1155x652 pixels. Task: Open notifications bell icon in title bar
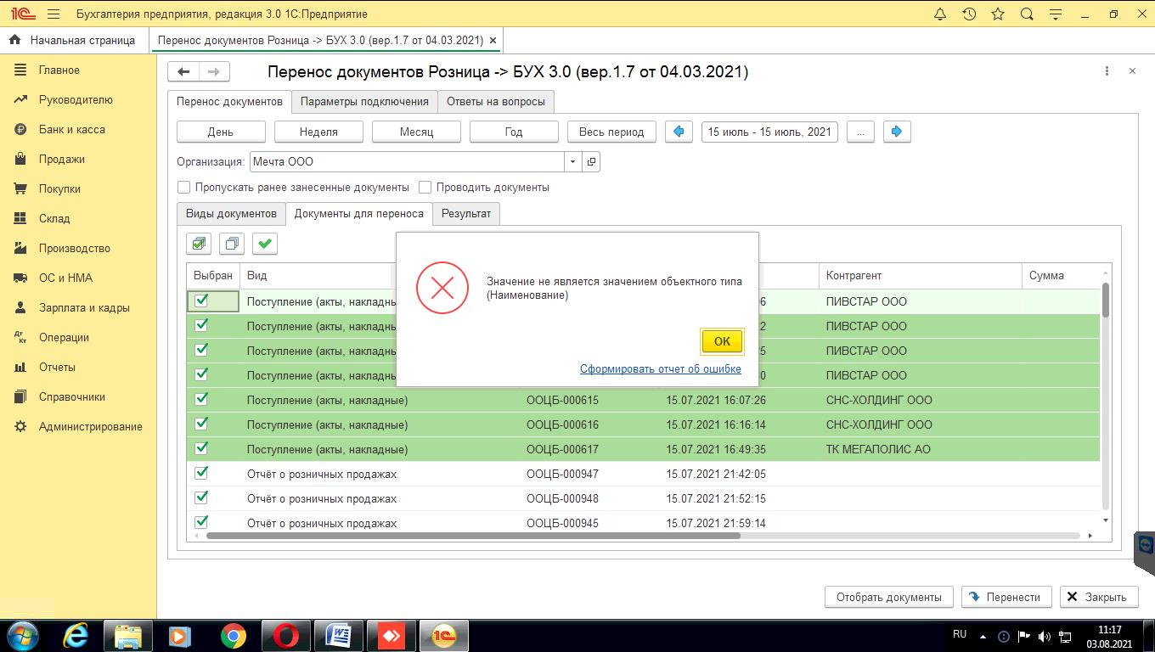(x=940, y=14)
